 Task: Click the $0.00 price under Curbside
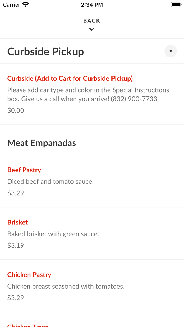[x=16, y=110]
